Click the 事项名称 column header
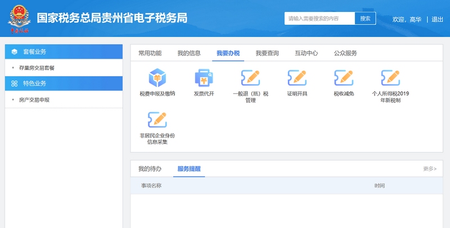450x228 pixels. pyautogui.click(x=151, y=186)
